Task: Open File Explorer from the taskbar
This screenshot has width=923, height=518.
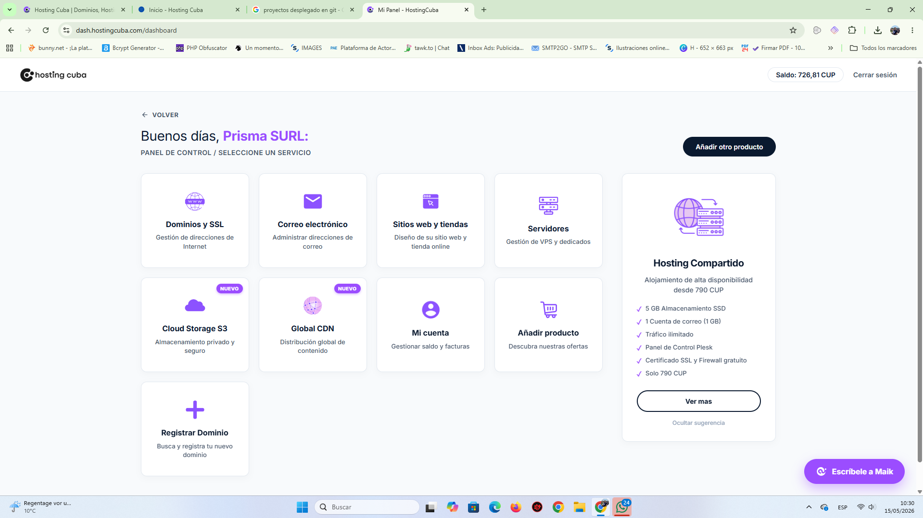Action: click(x=579, y=507)
